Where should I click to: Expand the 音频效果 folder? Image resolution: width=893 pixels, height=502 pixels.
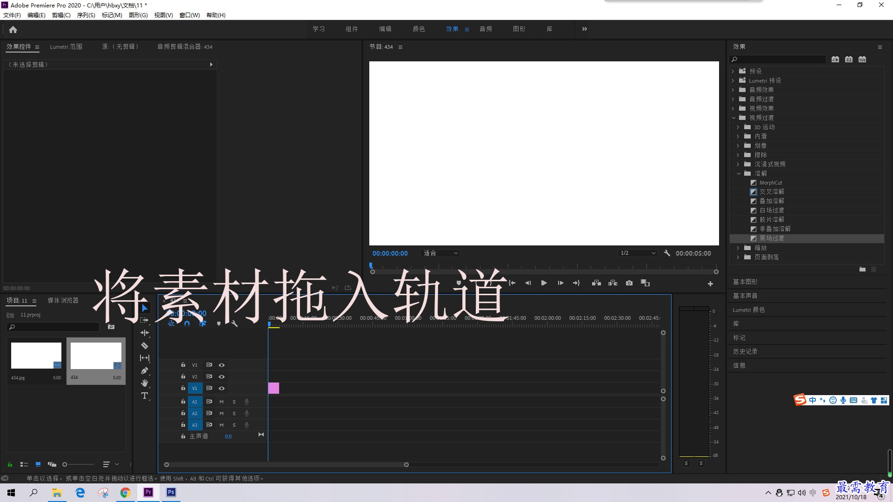coord(733,90)
